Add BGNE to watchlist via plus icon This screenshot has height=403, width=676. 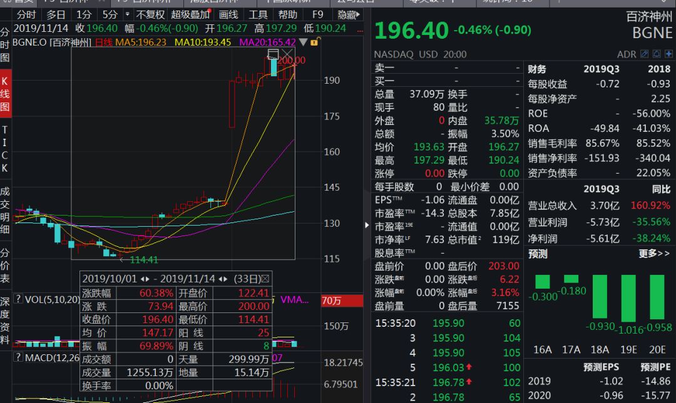668,54
